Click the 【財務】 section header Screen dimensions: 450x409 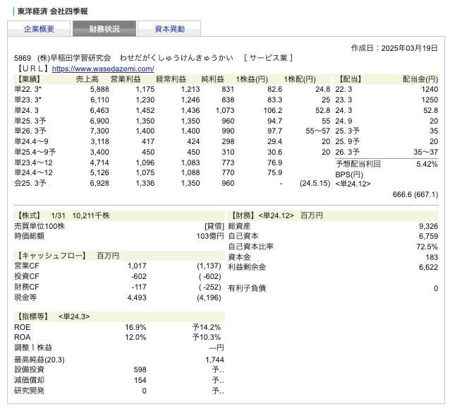243,215
